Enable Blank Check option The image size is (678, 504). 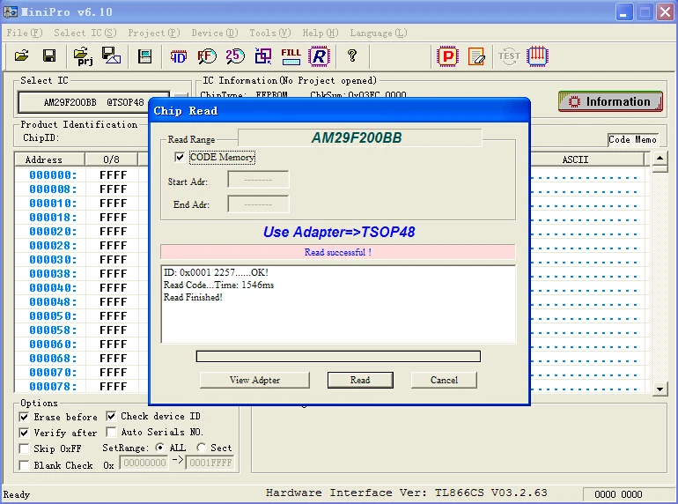click(25, 465)
